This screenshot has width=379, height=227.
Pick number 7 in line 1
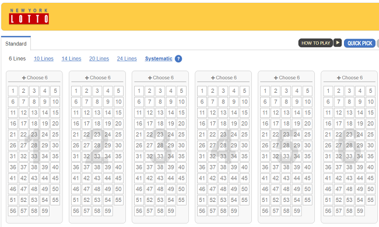[x=23, y=102]
